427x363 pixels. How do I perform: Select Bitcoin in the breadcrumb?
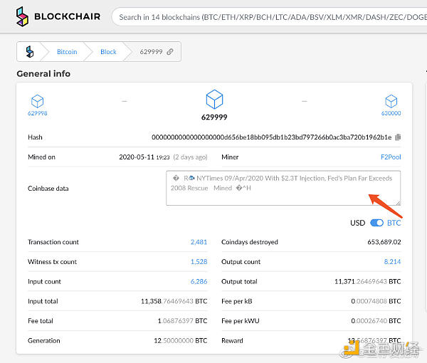(67, 52)
